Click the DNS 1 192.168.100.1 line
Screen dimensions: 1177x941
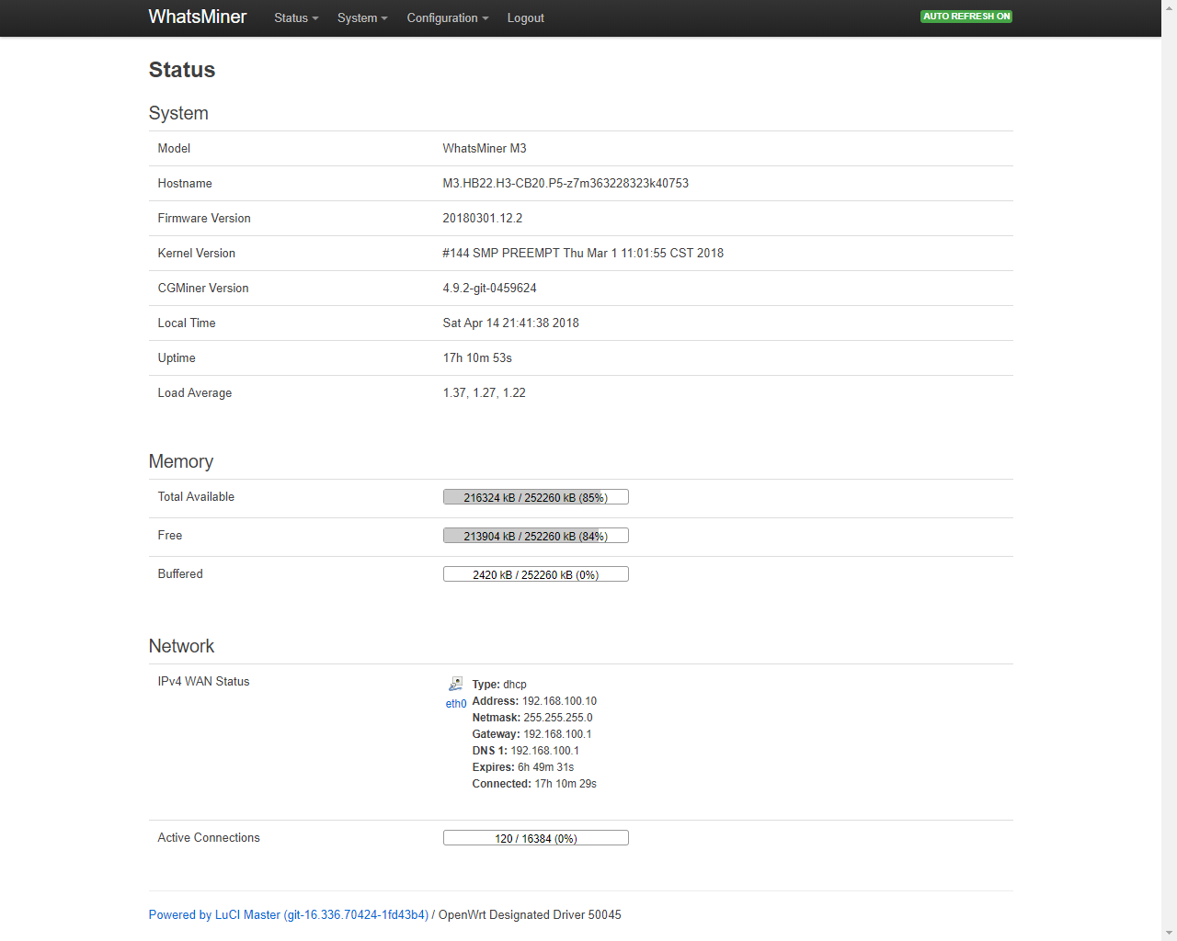(526, 751)
